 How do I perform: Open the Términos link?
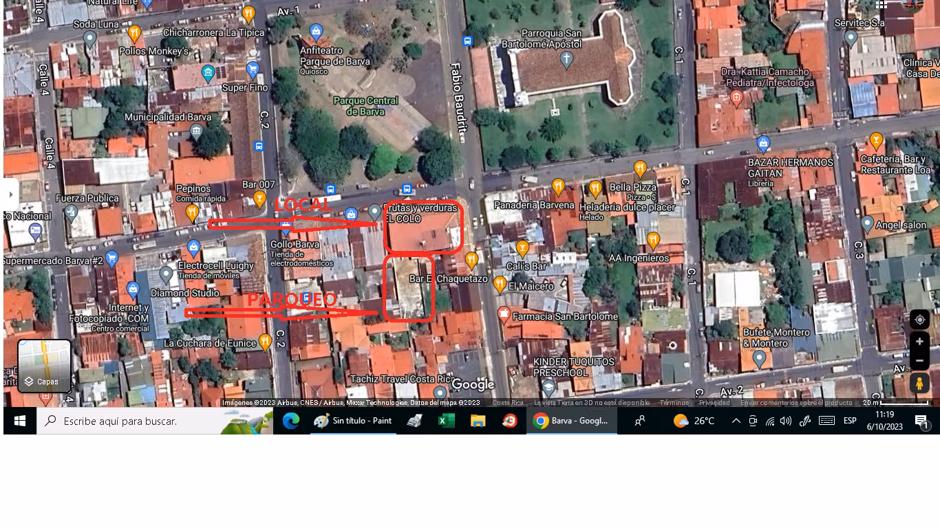tap(674, 403)
